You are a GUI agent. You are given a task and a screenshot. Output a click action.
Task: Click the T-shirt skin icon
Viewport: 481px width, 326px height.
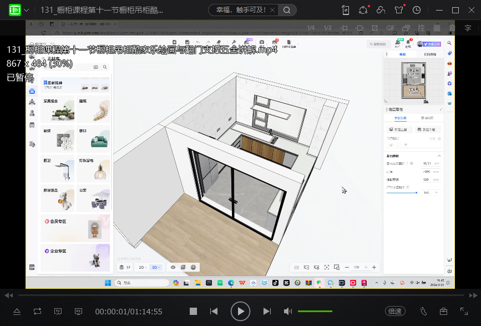tap(399, 10)
